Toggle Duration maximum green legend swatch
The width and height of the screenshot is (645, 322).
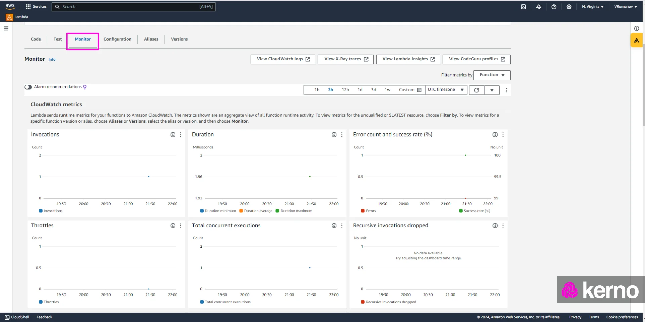[x=277, y=211]
